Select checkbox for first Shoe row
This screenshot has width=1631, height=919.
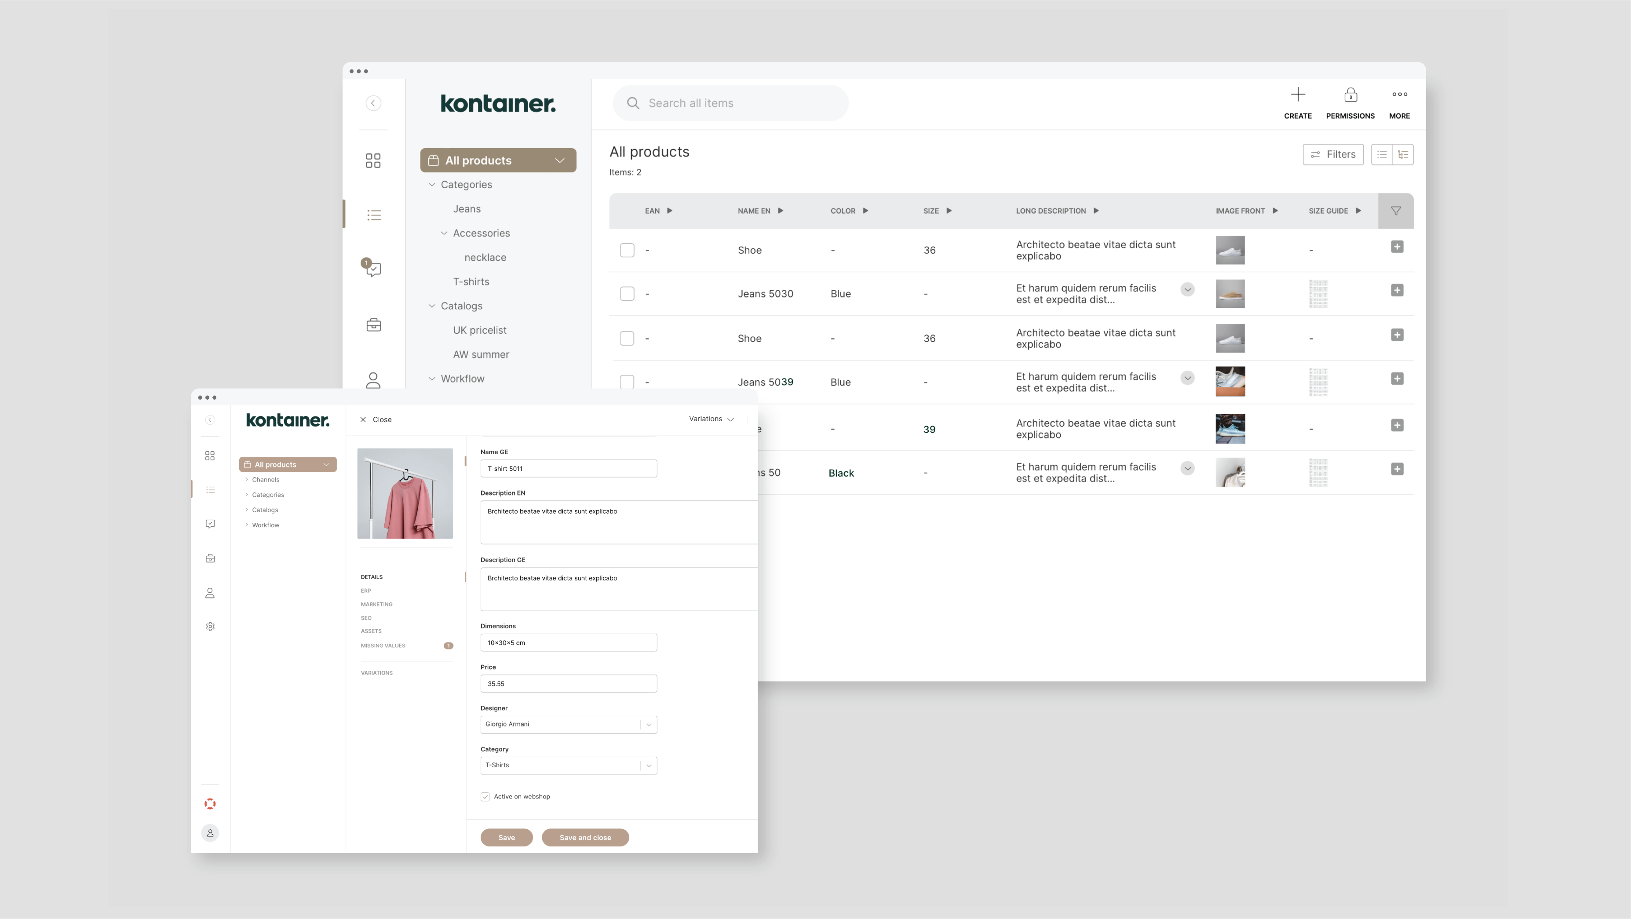[x=627, y=250]
